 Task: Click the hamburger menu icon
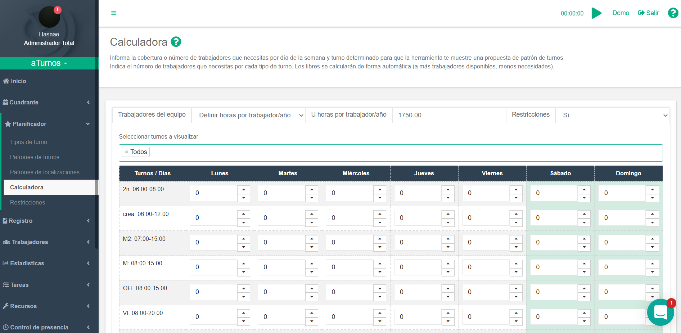(x=114, y=13)
